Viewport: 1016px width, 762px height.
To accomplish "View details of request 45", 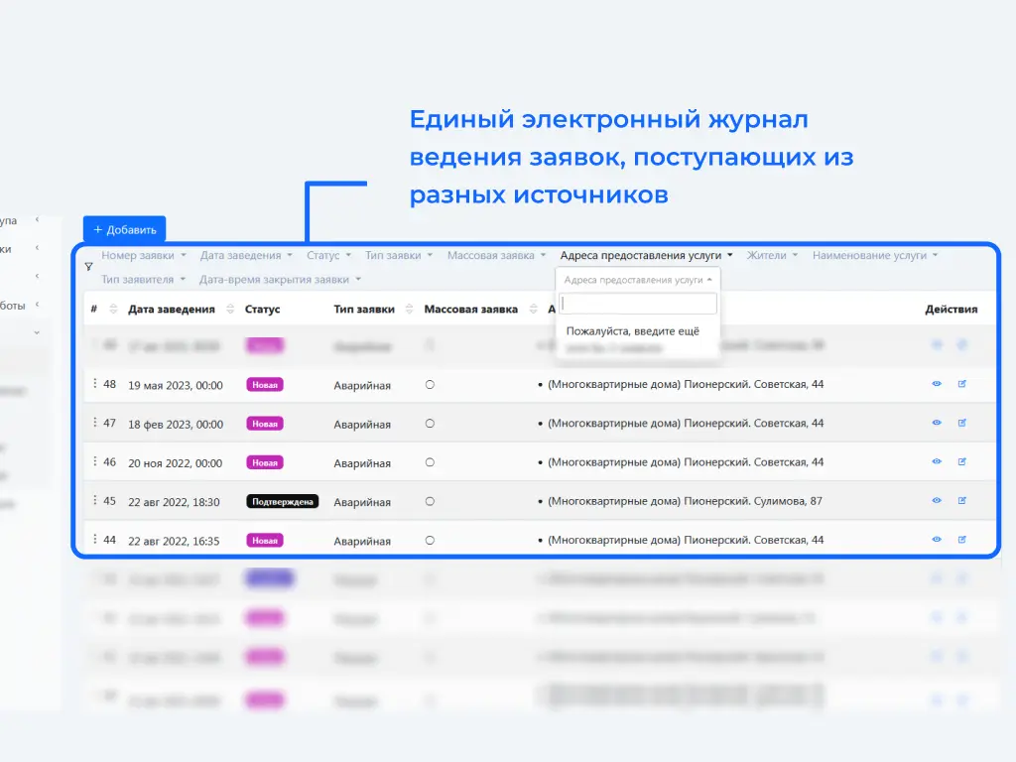I will (x=936, y=501).
